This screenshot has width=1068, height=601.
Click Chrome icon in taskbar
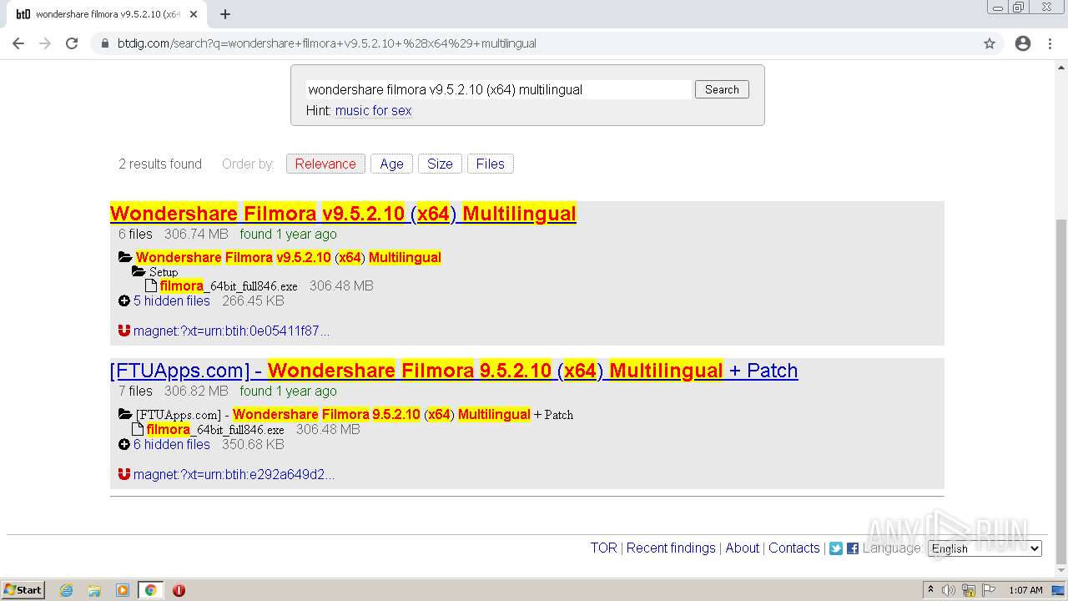coord(151,590)
